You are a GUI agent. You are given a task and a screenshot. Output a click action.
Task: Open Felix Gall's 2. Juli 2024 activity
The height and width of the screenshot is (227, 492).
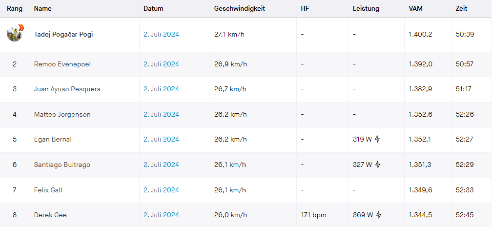click(161, 190)
